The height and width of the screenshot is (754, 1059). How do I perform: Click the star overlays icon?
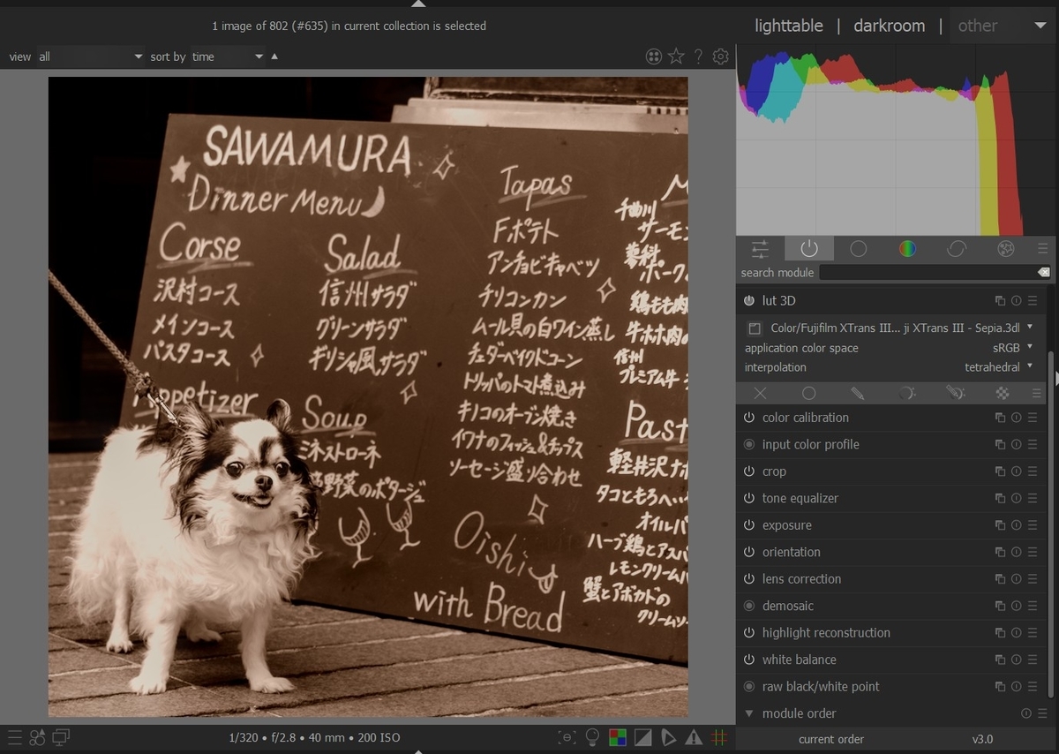pyautogui.click(x=676, y=57)
